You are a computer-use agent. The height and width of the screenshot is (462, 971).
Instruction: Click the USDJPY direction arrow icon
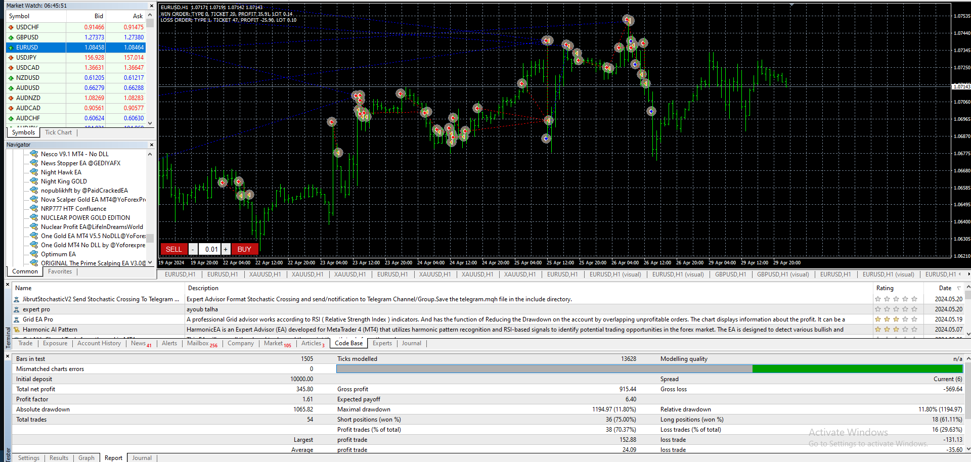click(11, 58)
